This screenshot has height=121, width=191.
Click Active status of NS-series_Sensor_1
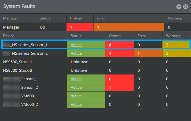click(x=76, y=45)
